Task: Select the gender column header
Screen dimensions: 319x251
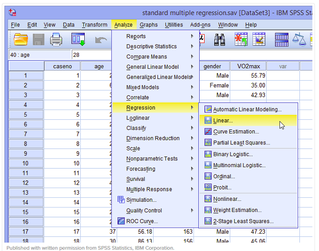Action: (x=215, y=67)
